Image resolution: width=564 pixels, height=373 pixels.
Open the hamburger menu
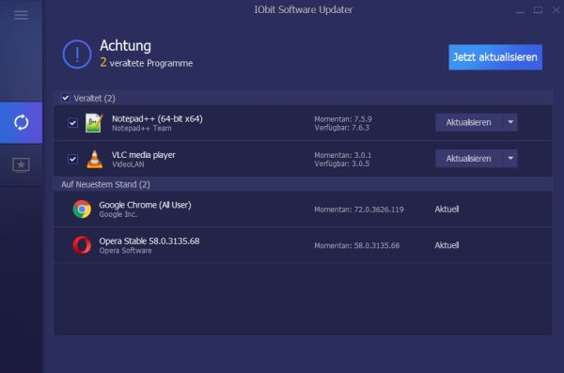tap(21, 15)
